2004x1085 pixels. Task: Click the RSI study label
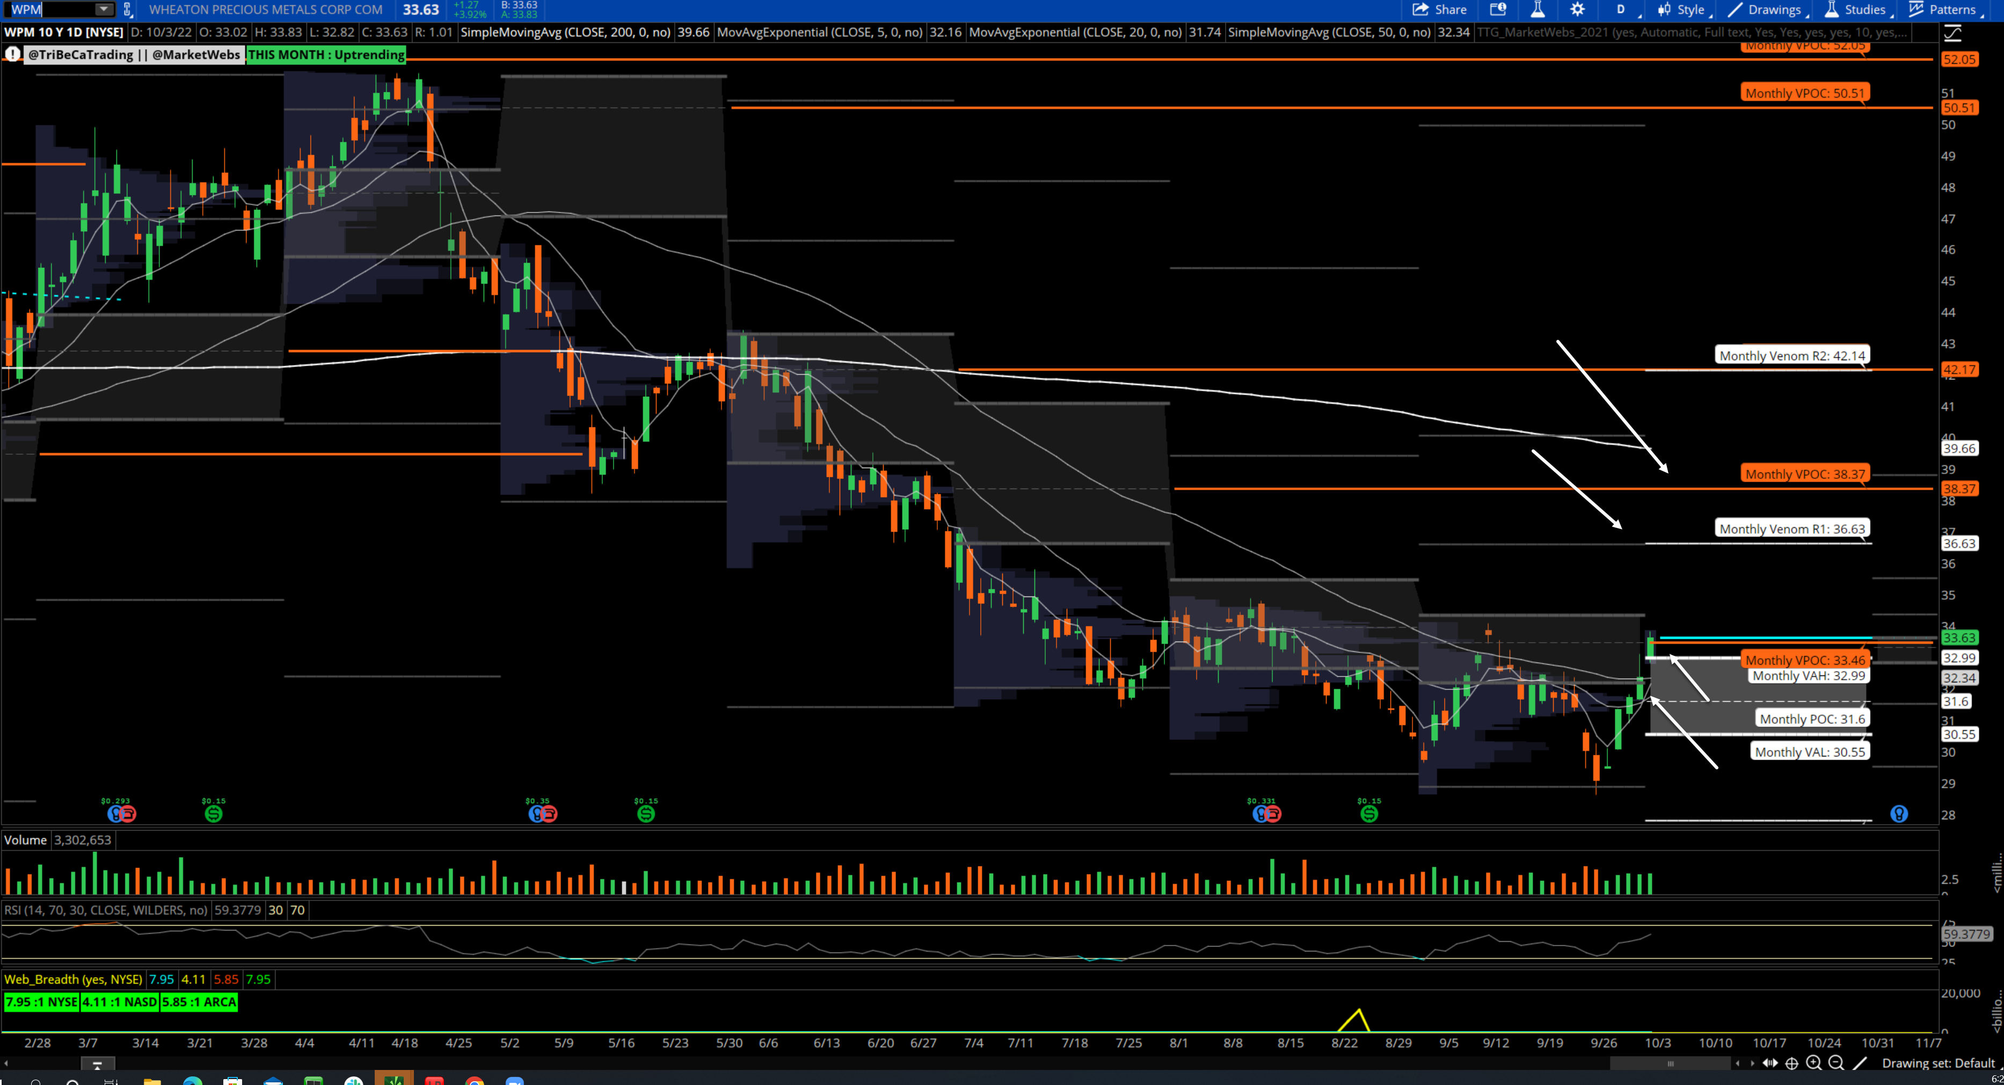106,910
